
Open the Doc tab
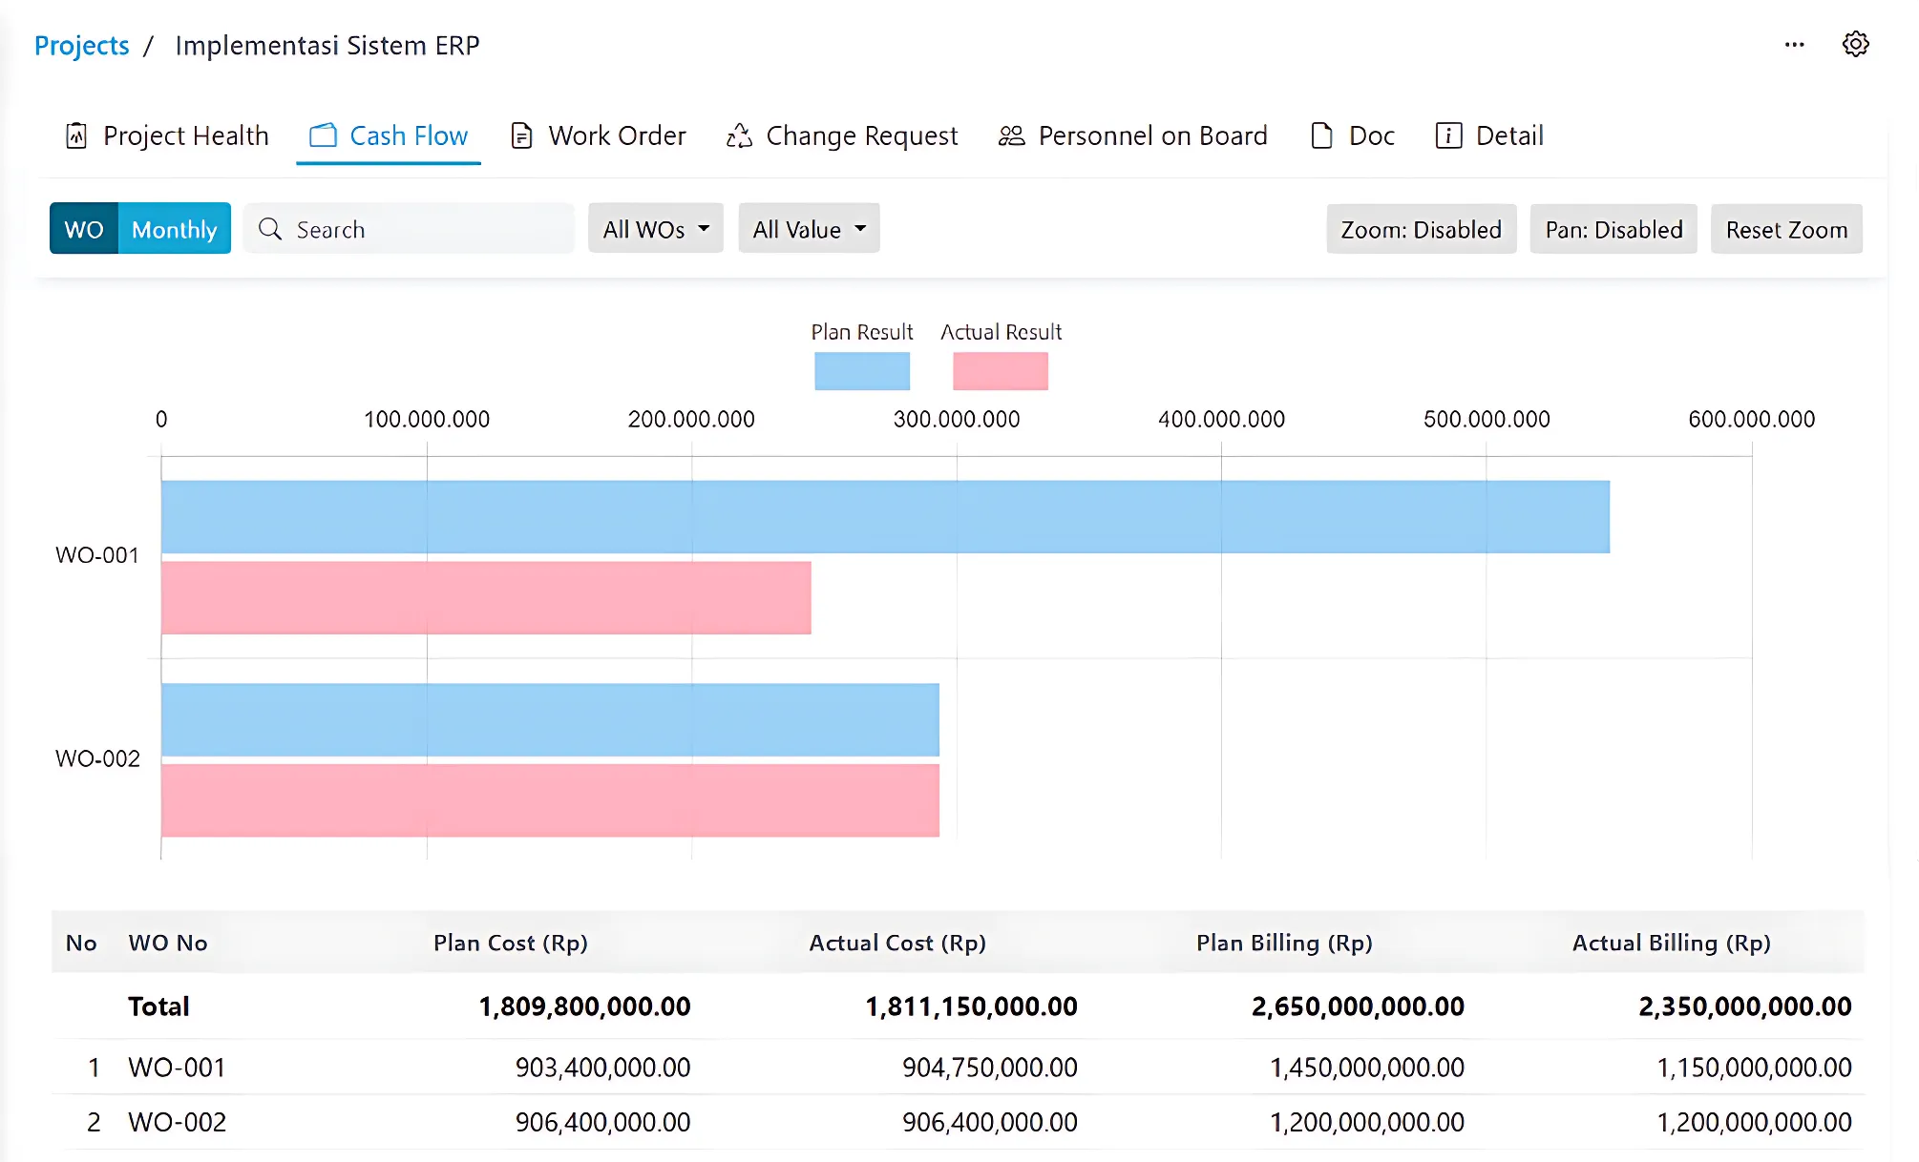pyautogui.click(x=1370, y=135)
